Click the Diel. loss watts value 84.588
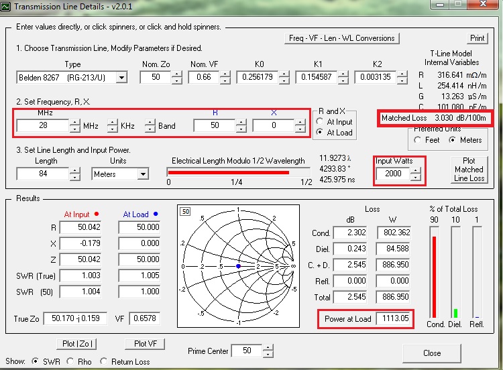This screenshot has height=370, width=503. 394,249
